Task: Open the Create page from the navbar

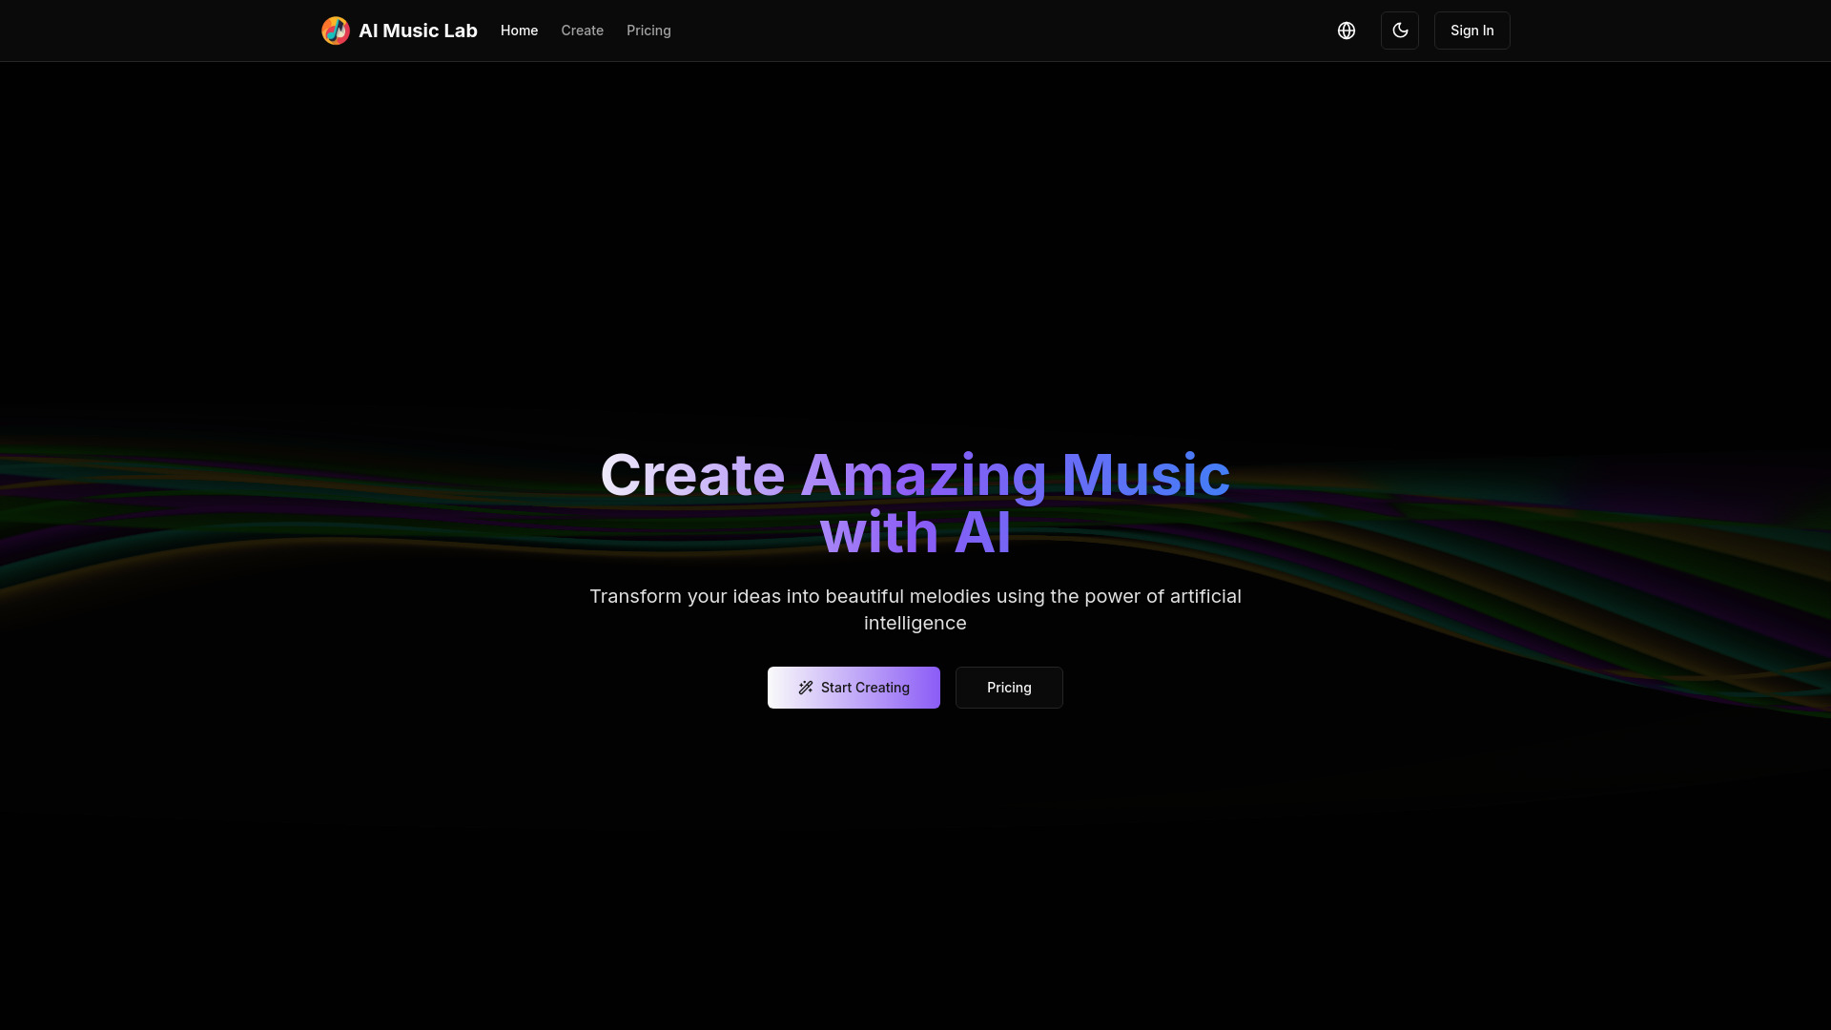Action: (x=582, y=31)
